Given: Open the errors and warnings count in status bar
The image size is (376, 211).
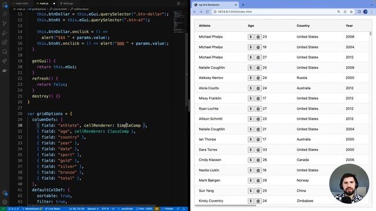Looking at the screenshot, I should point(14,209).
